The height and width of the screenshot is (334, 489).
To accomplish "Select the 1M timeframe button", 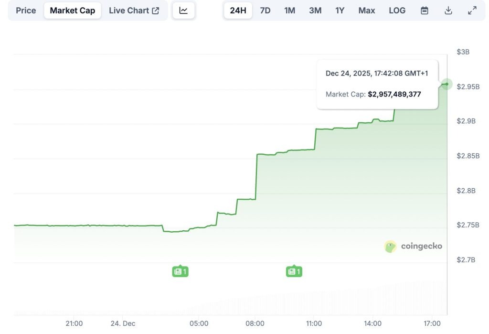I will tap(289, 10).
